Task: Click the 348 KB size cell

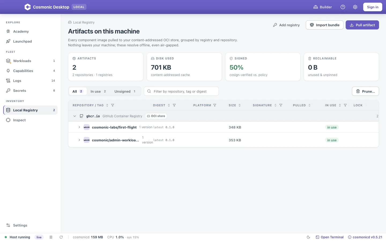Action: [x=235, y=127]
